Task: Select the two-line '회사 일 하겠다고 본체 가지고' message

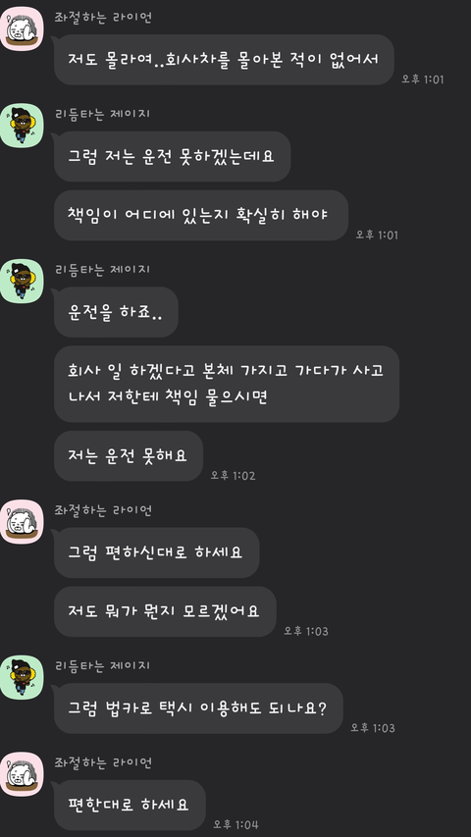Action: point(227,384)
